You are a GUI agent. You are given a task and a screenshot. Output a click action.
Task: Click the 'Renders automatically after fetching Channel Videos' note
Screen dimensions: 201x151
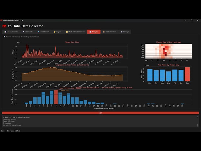(23, 37)
